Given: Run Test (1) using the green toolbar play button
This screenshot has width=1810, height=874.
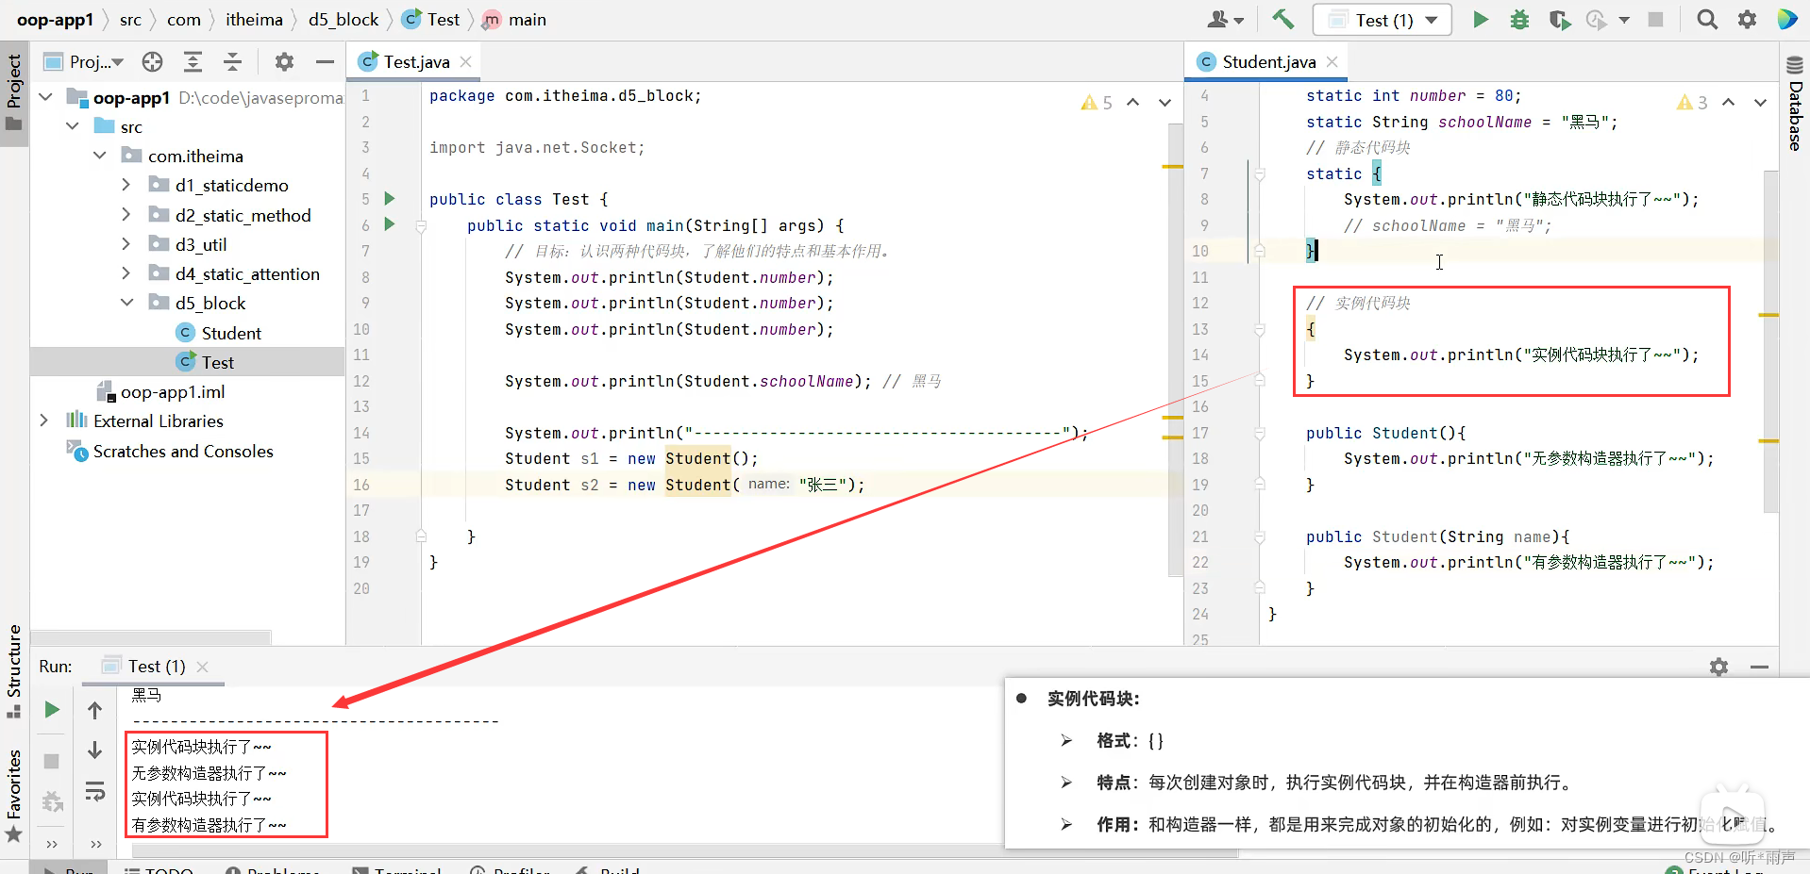Looking at the screenshot, I should [1480, 19].
